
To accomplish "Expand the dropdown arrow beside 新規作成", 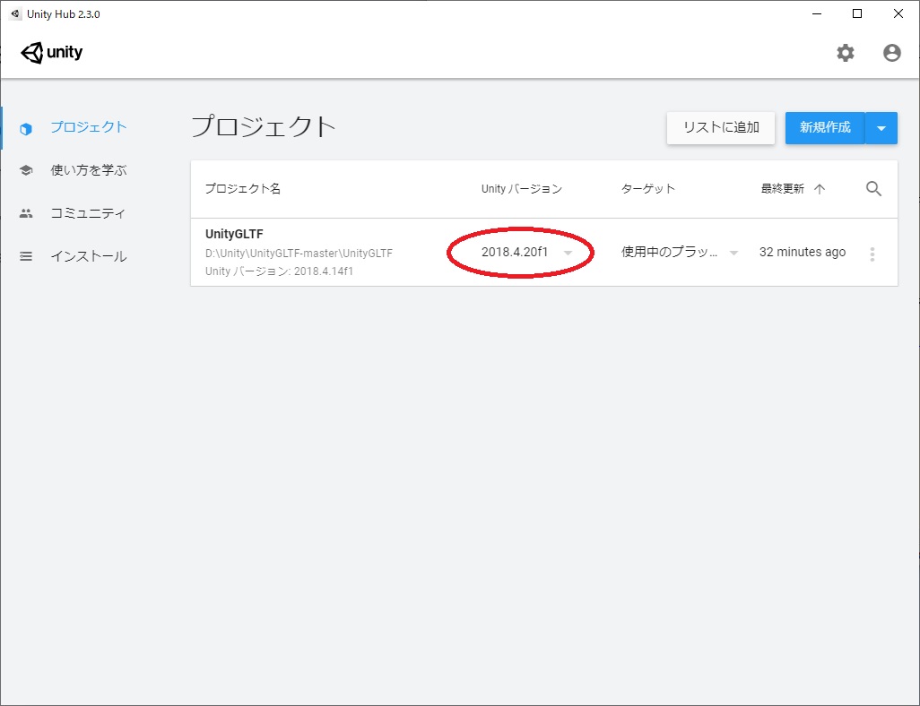I will click(x=881, y=128).
